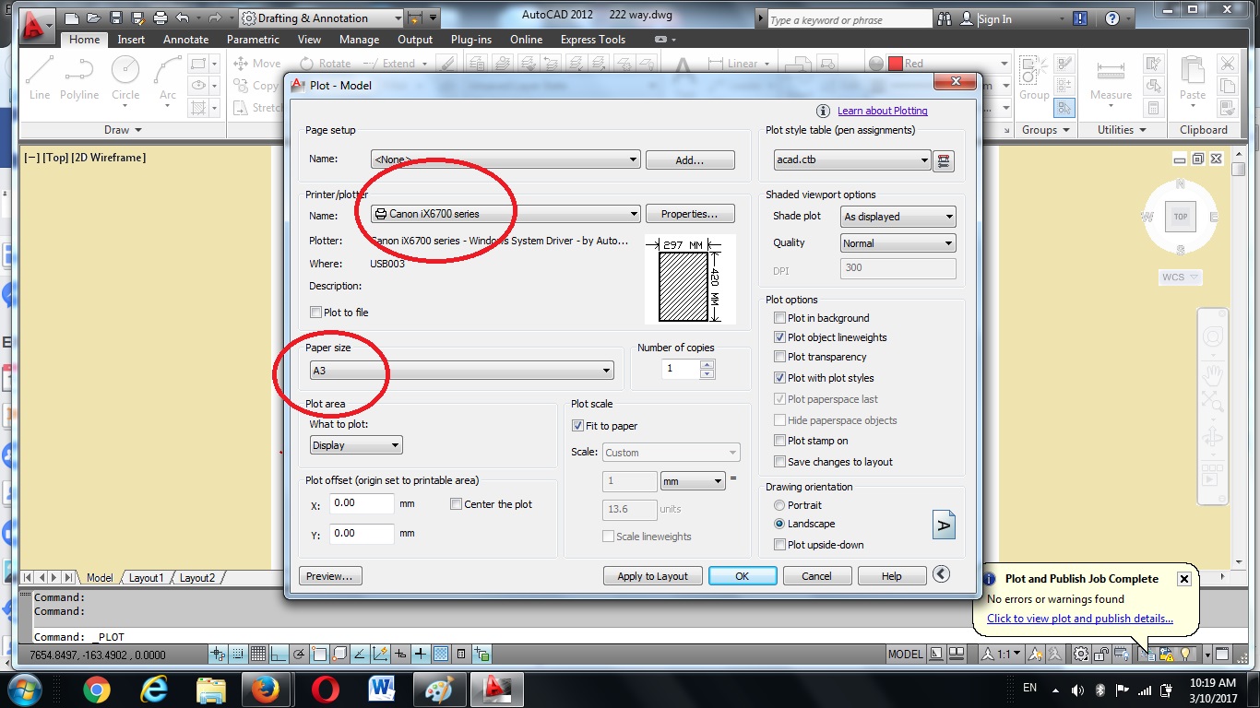Open the Printer/plotter Name dropdown
The image size is (1260, 708).
[505, 214]
